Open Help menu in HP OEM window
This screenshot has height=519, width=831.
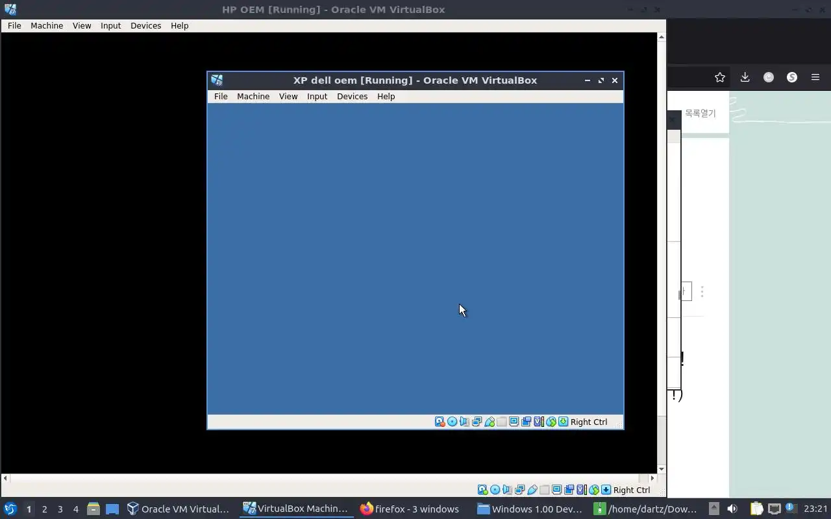tap(179, 25)
